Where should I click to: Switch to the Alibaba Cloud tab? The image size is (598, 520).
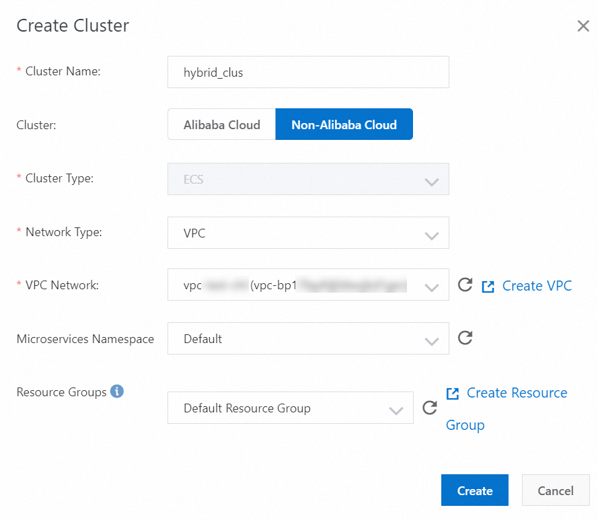pos(221,124)
